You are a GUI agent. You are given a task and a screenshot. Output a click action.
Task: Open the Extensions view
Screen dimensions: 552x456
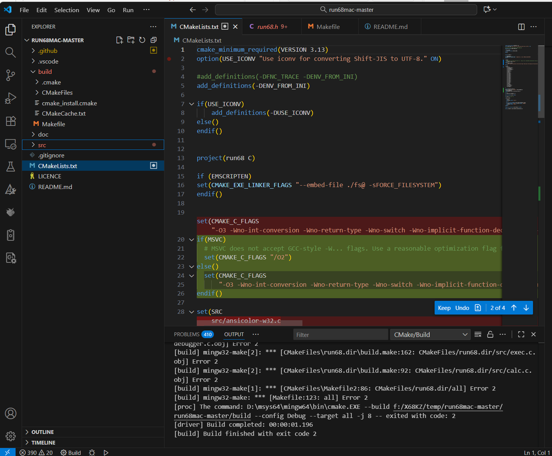coord(11,121)
